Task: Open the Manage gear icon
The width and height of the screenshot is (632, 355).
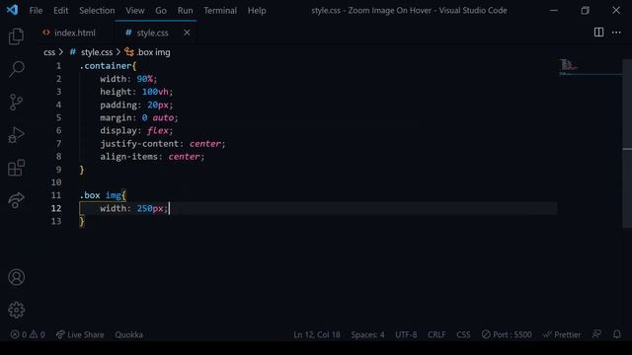Action: (16, 310)
